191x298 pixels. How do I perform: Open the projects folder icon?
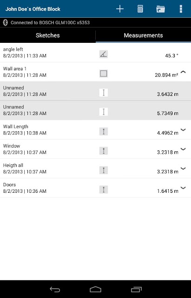point(160,9)
